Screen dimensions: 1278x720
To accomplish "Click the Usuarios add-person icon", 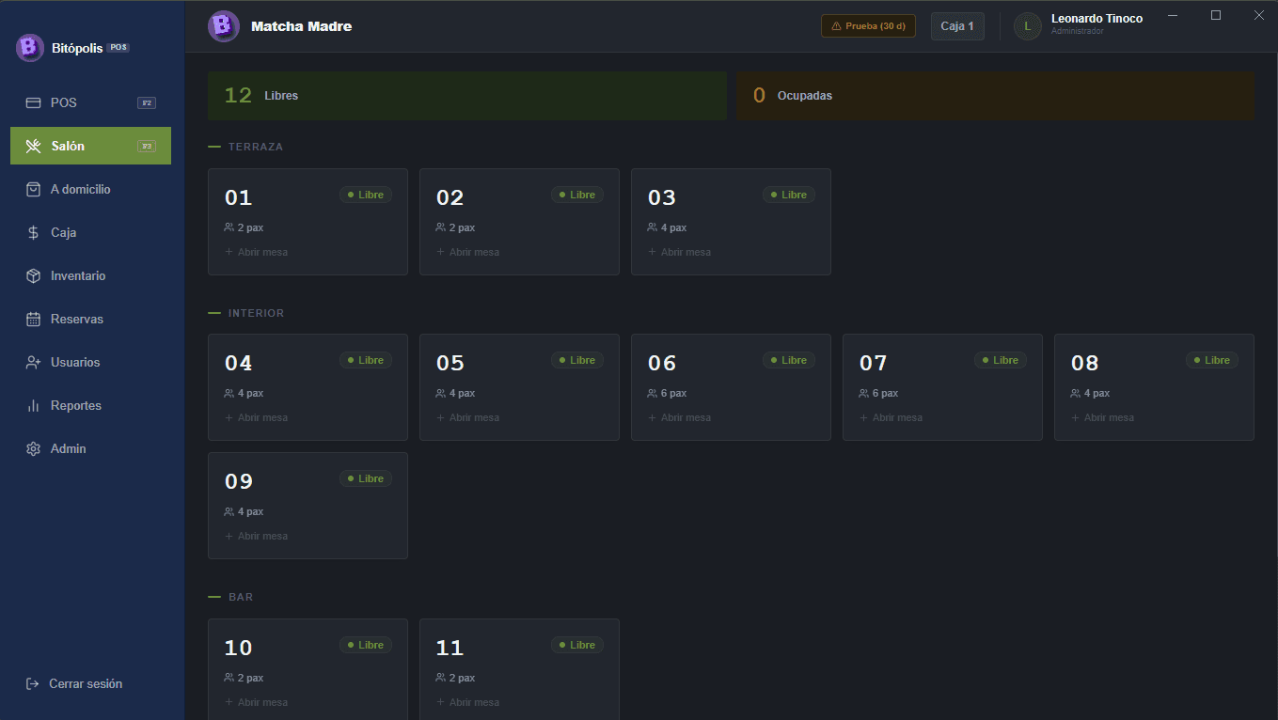I will point(33,362).
